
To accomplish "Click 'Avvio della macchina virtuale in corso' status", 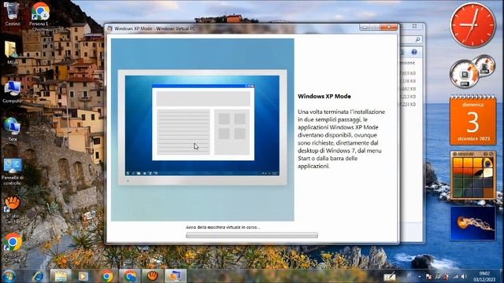I will [x=223, y=227].
